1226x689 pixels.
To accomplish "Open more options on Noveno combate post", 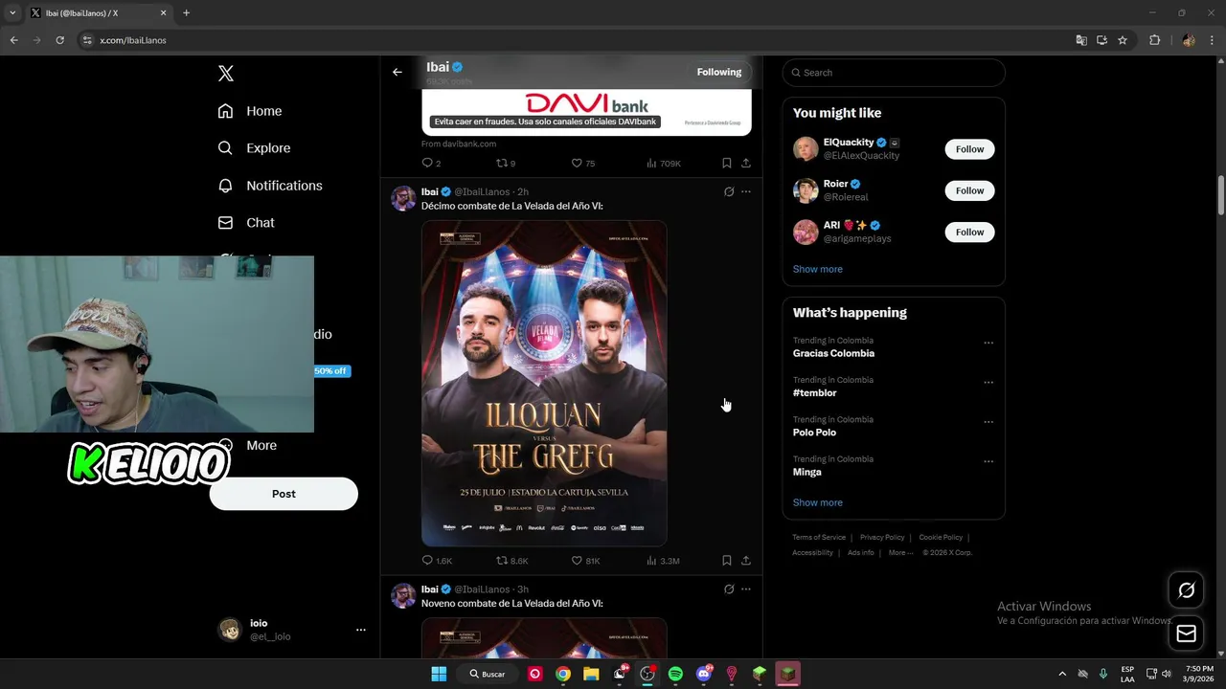I will coord(746,589).
